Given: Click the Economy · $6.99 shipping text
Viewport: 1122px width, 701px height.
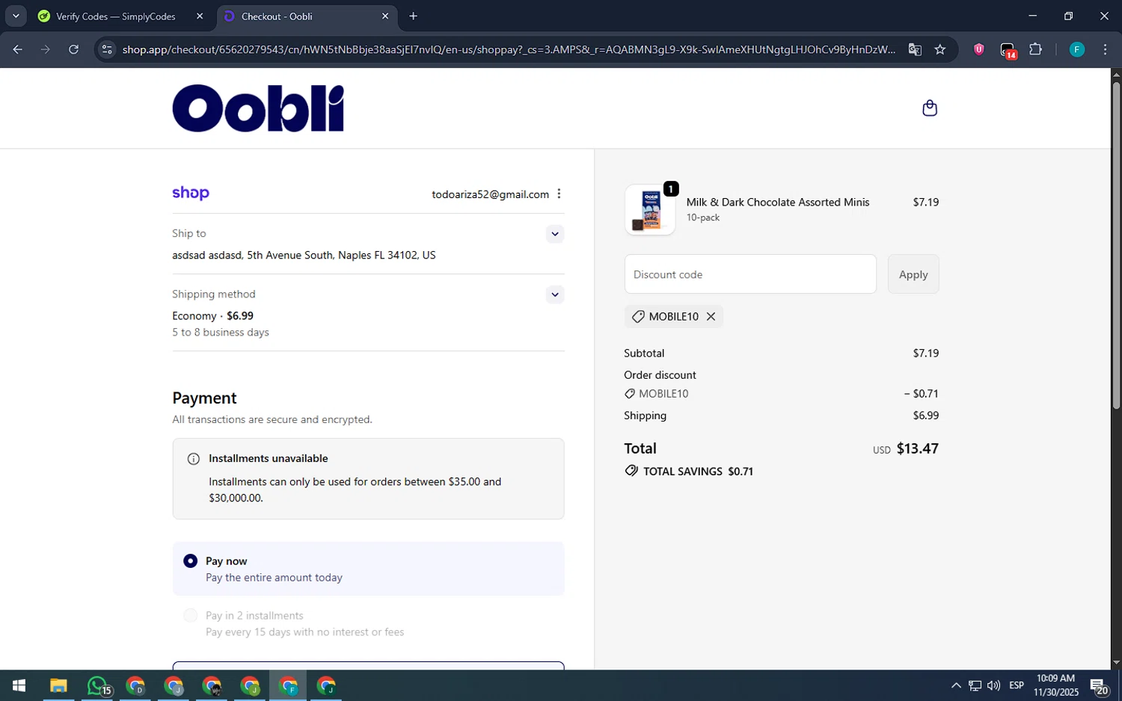Looking at the screenshot, I should pos(212,315).
